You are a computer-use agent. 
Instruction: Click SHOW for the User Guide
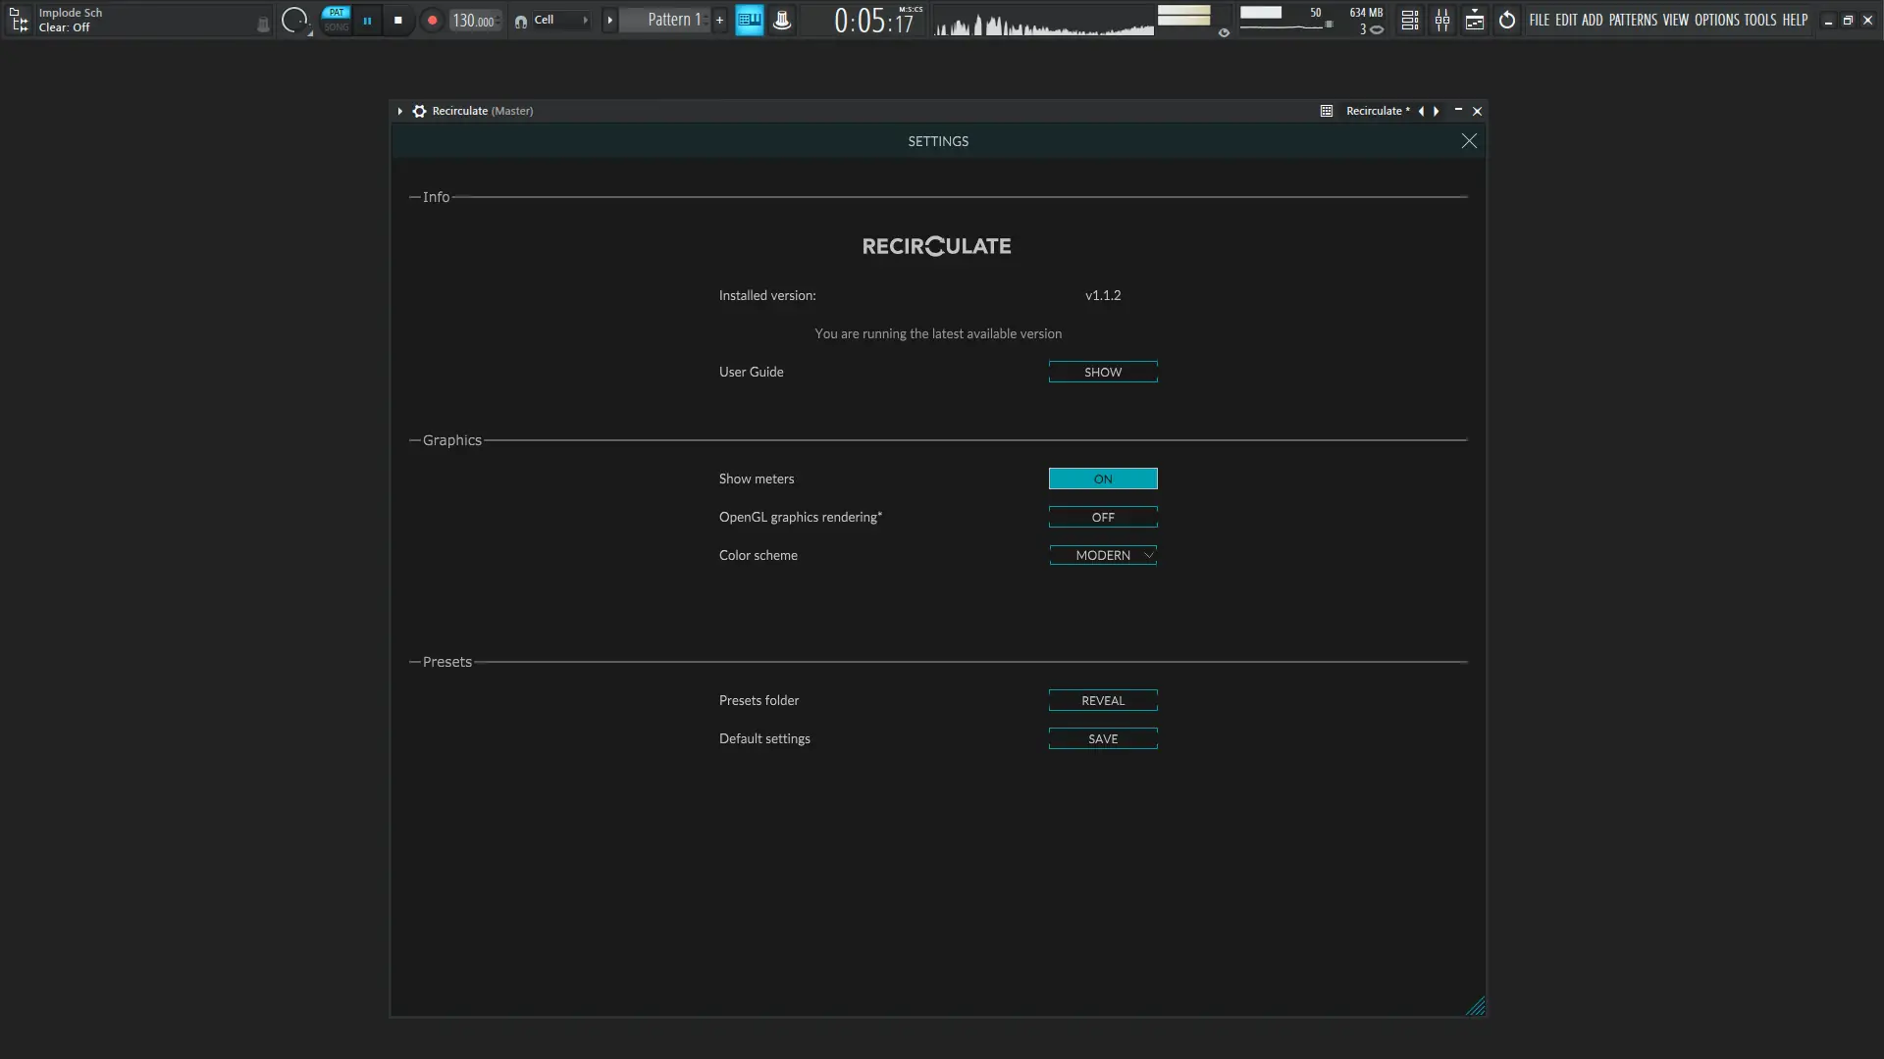point(1102,372)
